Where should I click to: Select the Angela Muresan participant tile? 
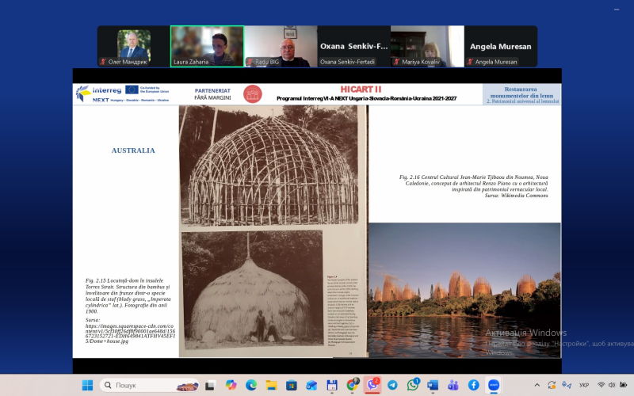500,46
